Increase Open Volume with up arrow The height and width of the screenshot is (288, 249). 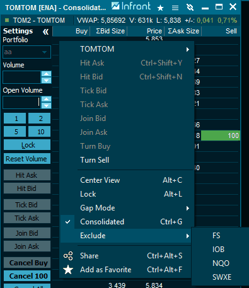tap(47, 99)
